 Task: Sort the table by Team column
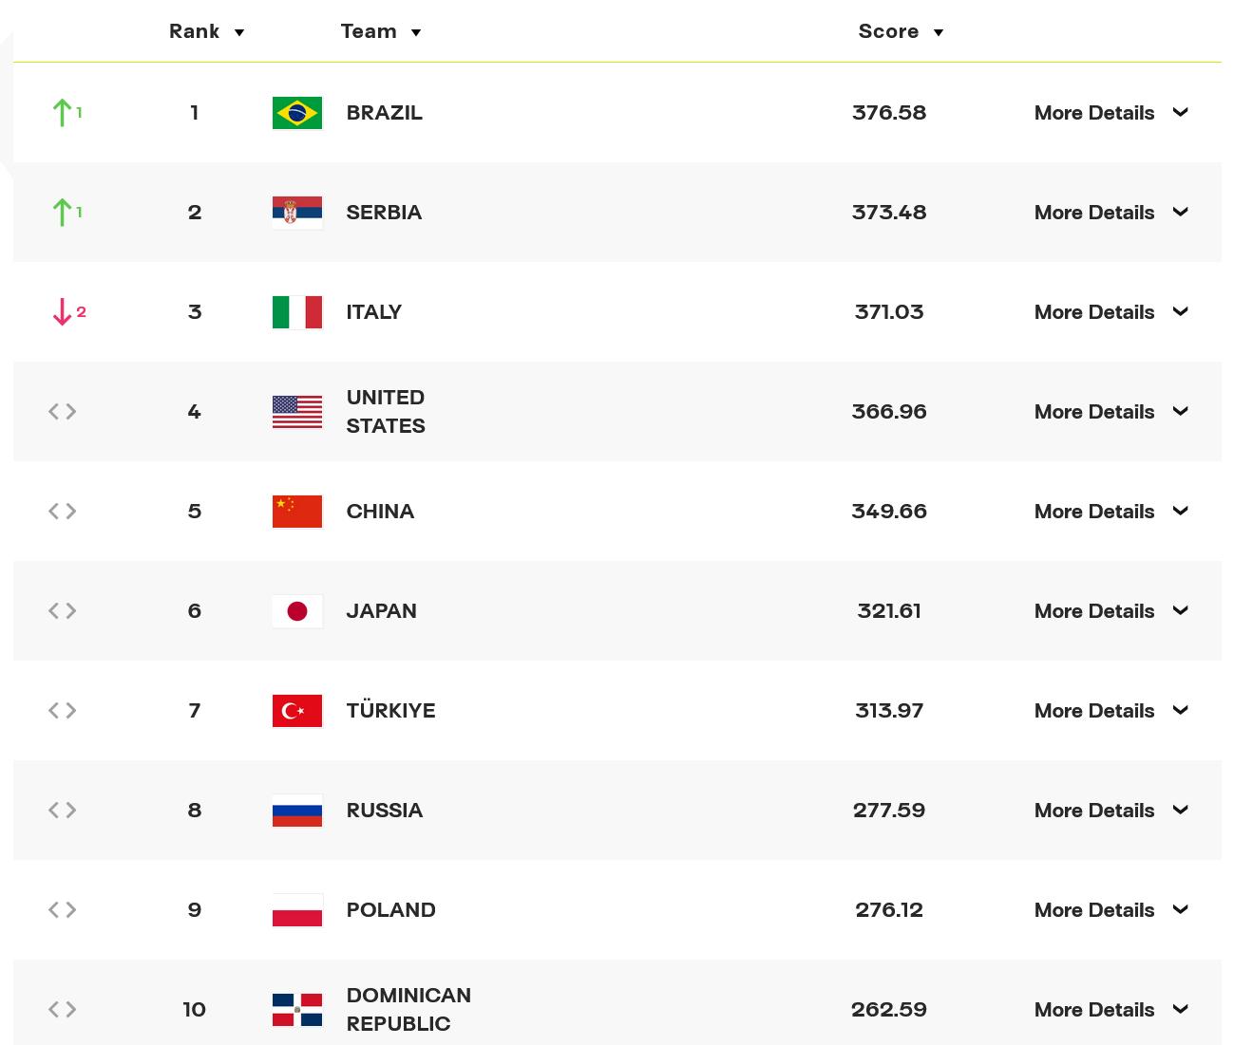point(380,31)
